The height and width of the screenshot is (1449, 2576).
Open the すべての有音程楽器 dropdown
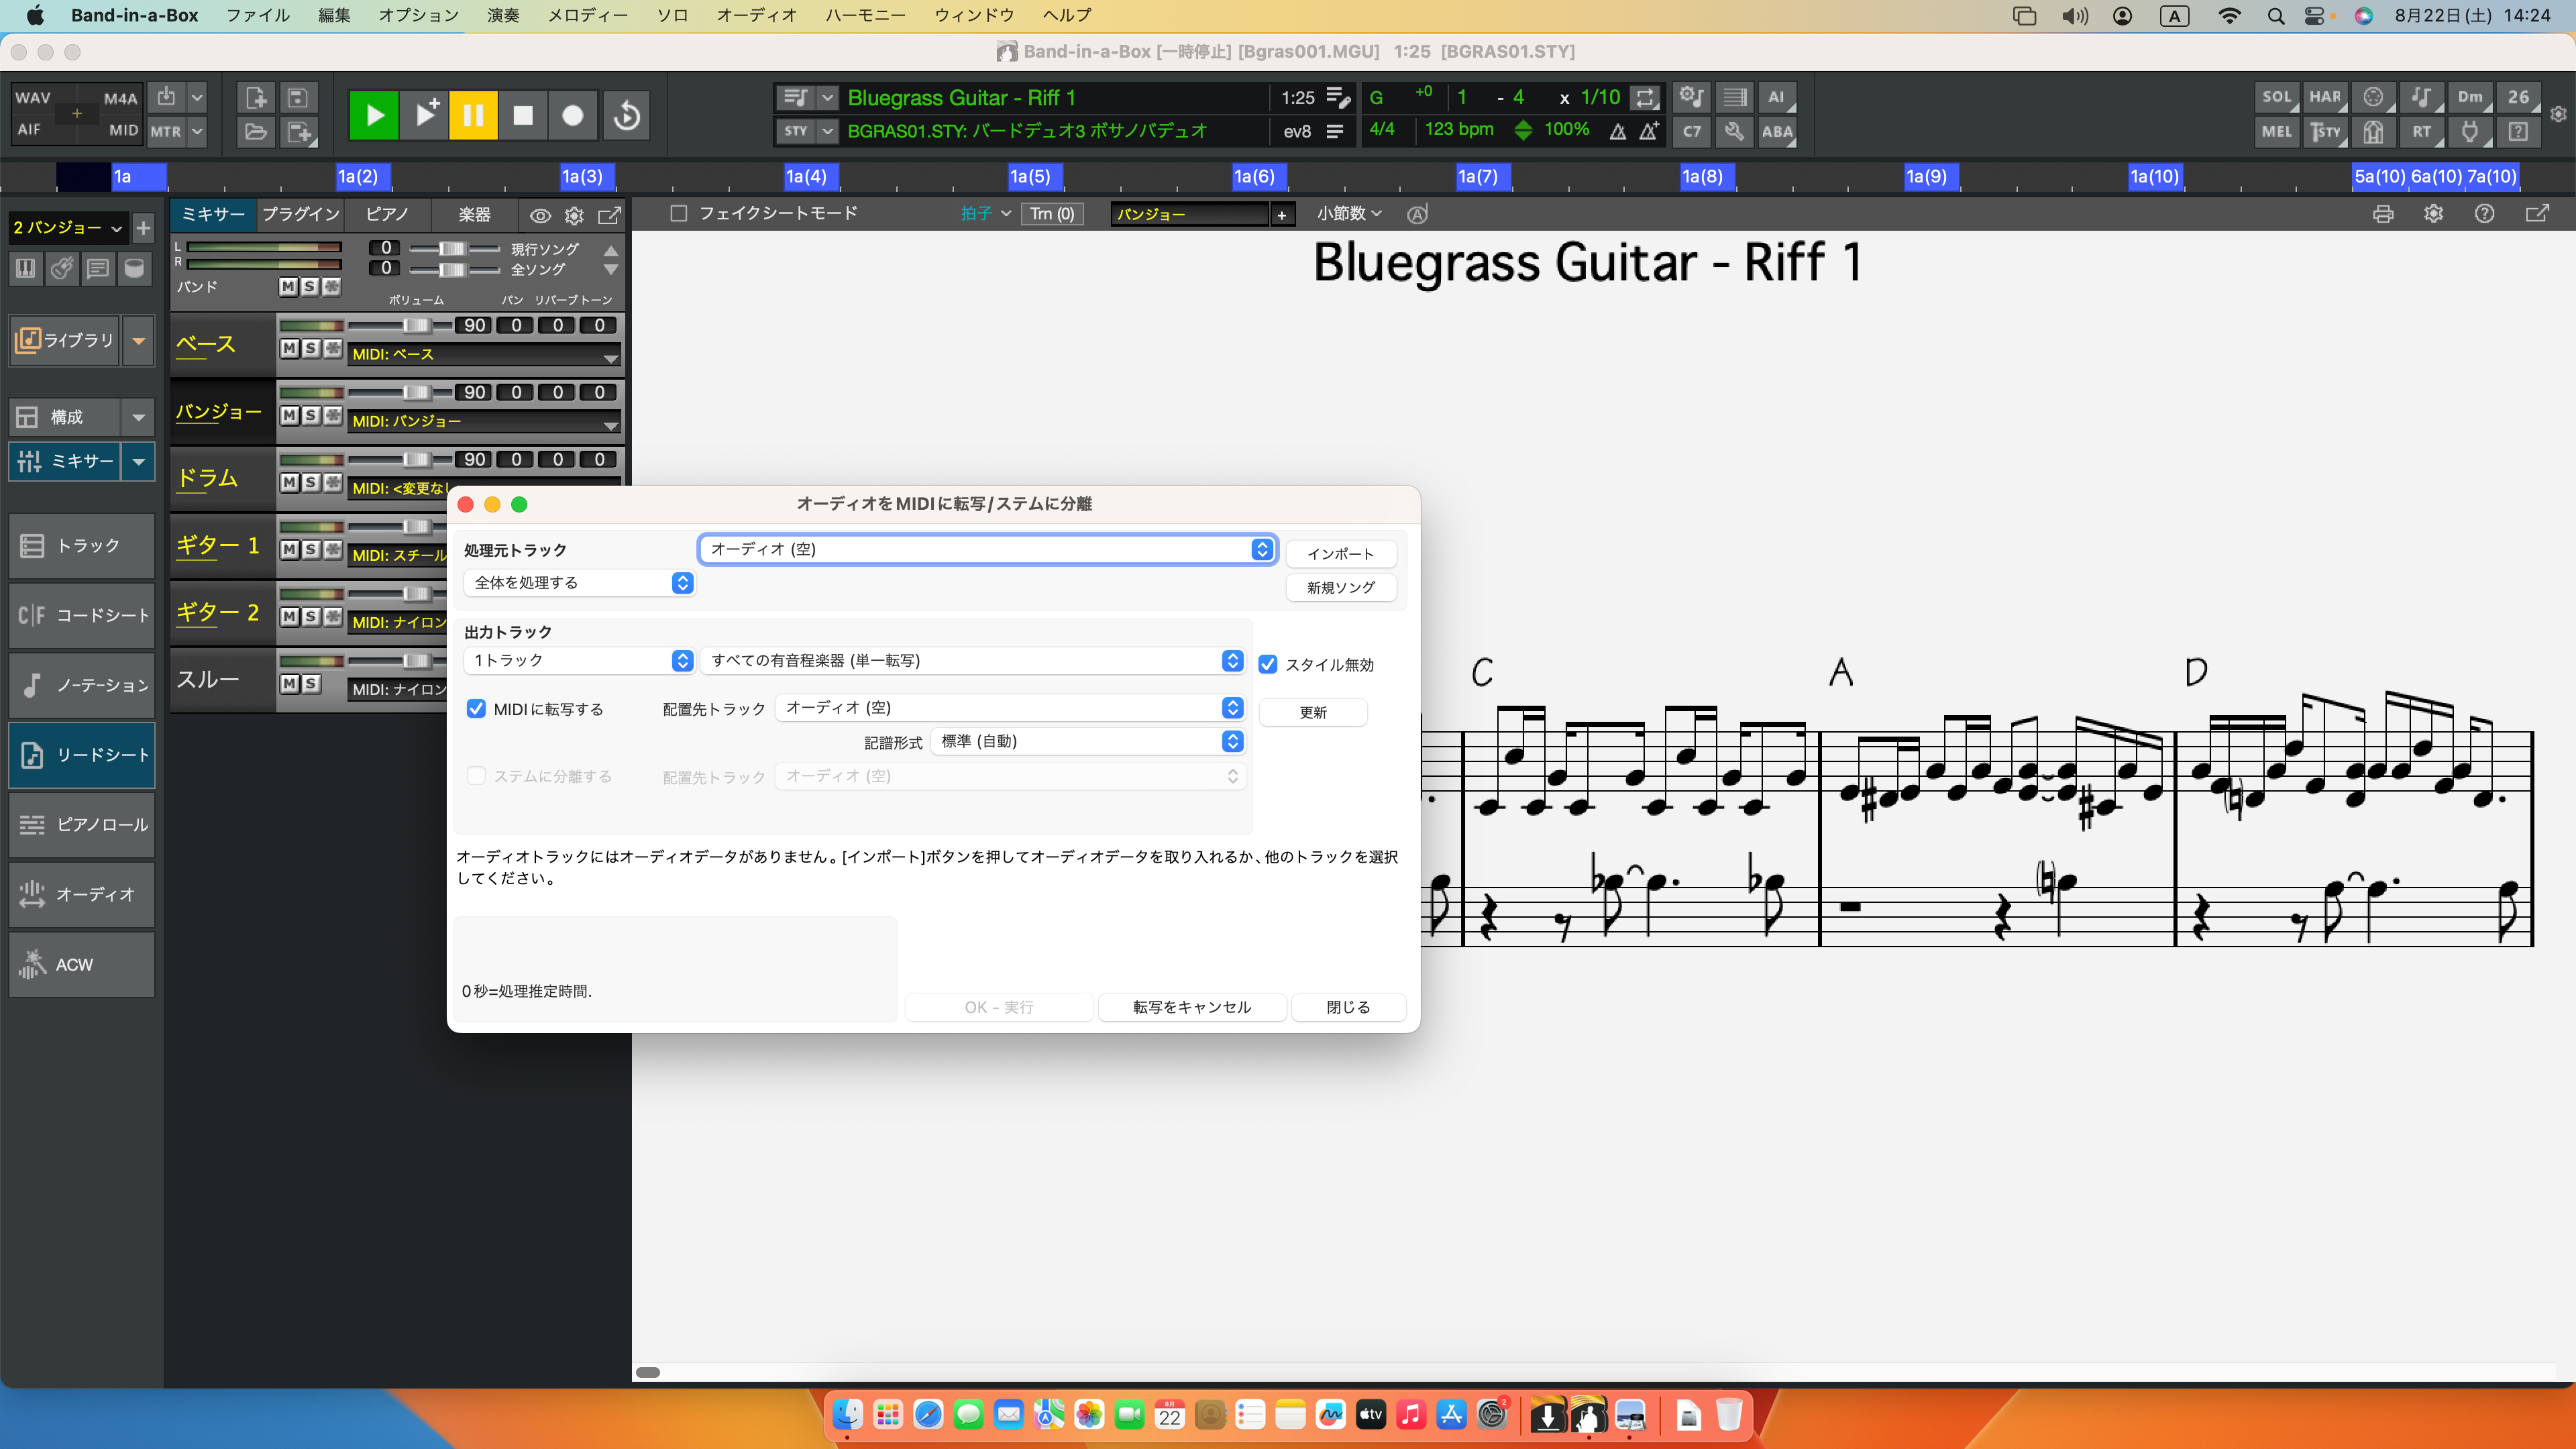(x=973, y=661)
